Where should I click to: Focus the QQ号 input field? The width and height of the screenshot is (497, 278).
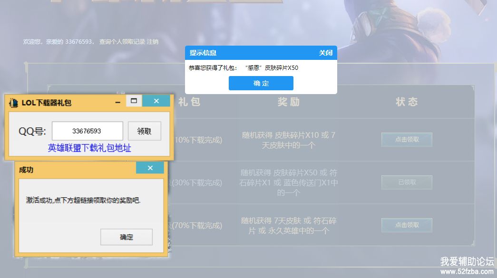click(87, 131)
